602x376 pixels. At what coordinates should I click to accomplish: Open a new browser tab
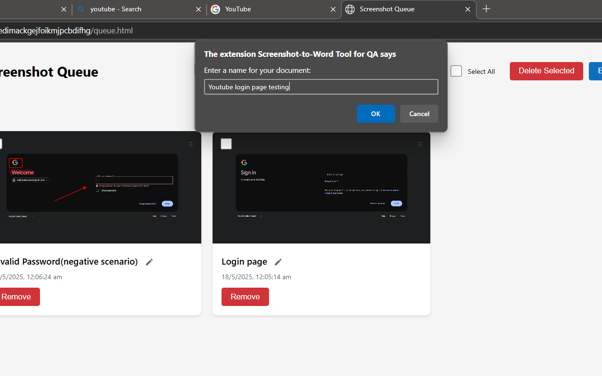coord(486,9)
